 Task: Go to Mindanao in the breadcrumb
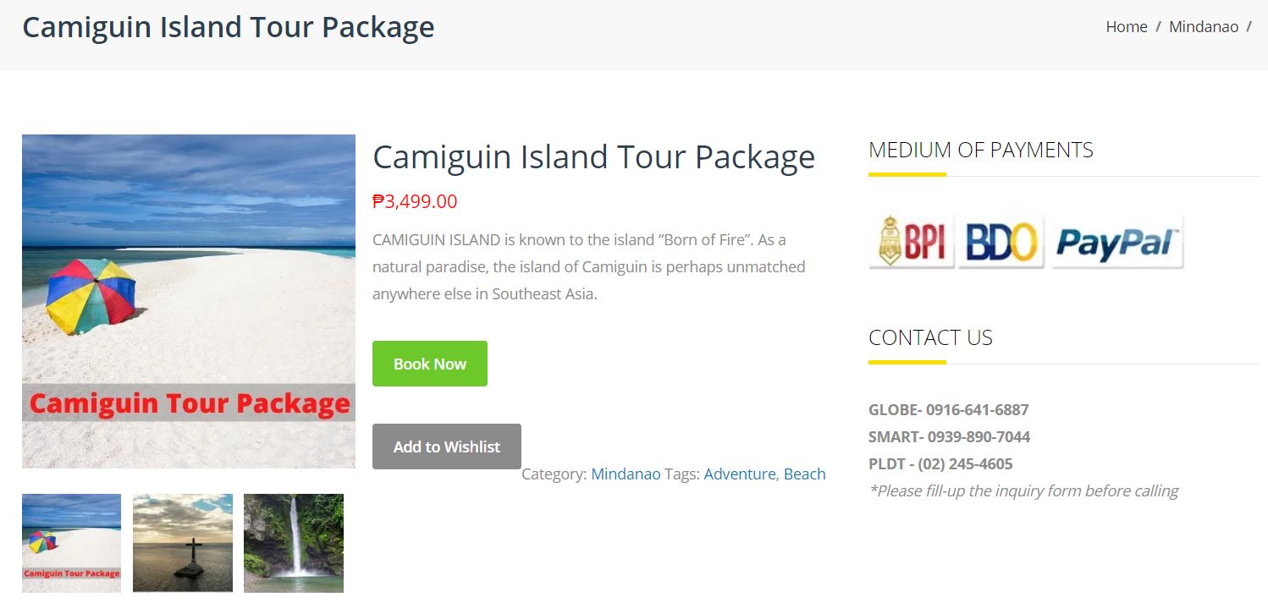pyautogui.click(x=1204, y=27)
